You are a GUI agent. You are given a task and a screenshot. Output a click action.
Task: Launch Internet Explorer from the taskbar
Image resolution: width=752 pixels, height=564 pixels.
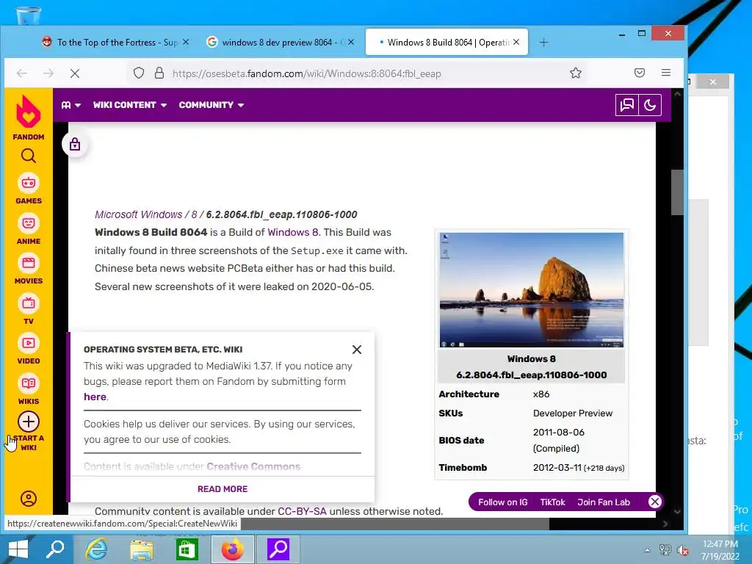click(97, 549)
